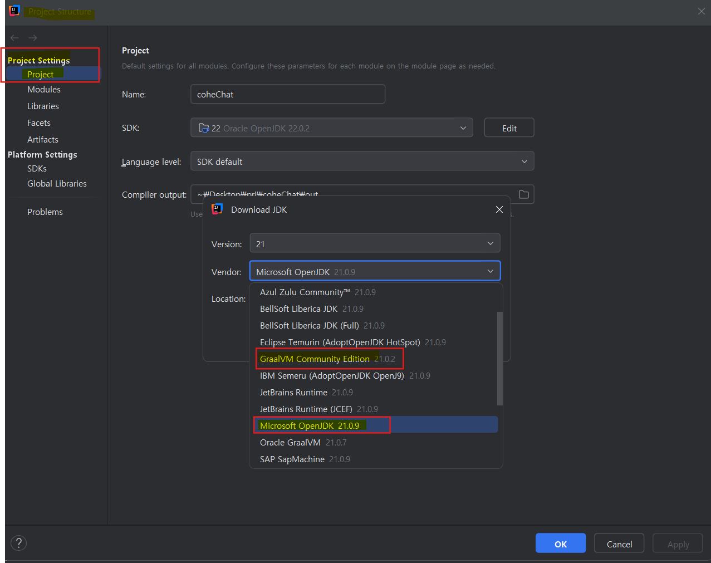Image resolution: width=711 pixels, height=563 pixels.
Task: Choose GraalVM Community Edition 21.0.2
Action: [x=373, y=359]
